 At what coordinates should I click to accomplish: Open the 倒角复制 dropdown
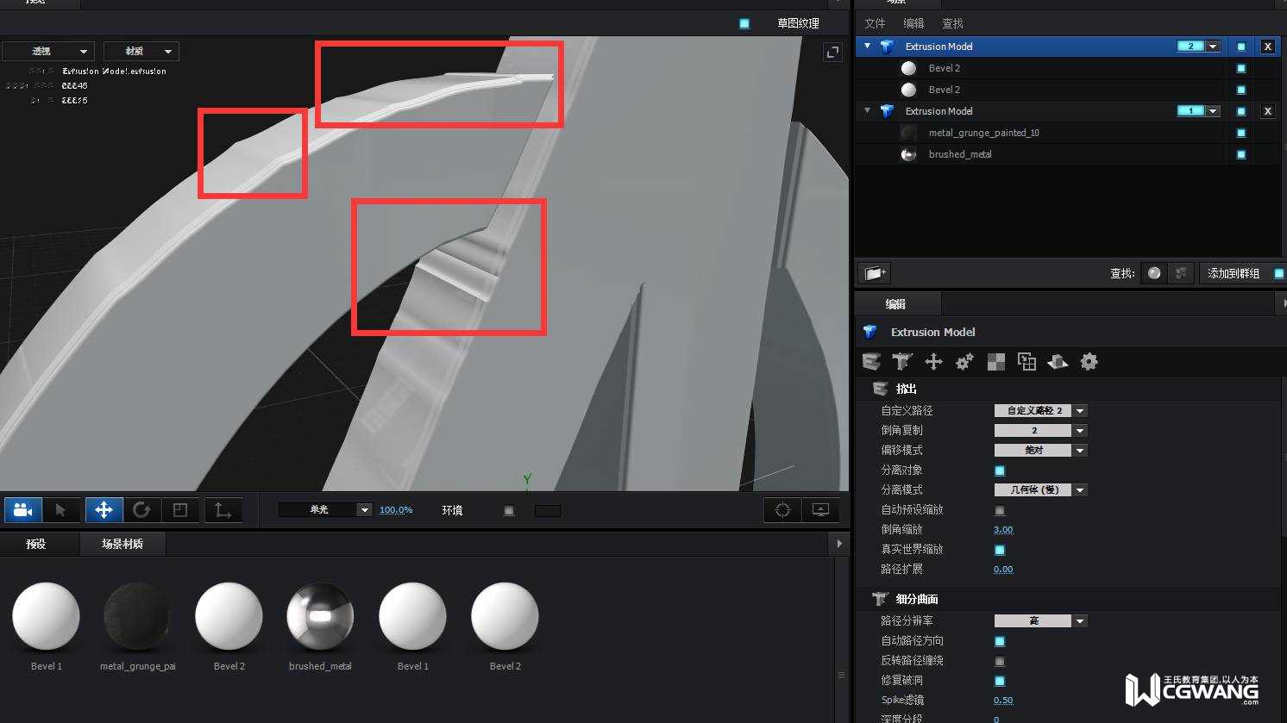[x=1040, y=431]
